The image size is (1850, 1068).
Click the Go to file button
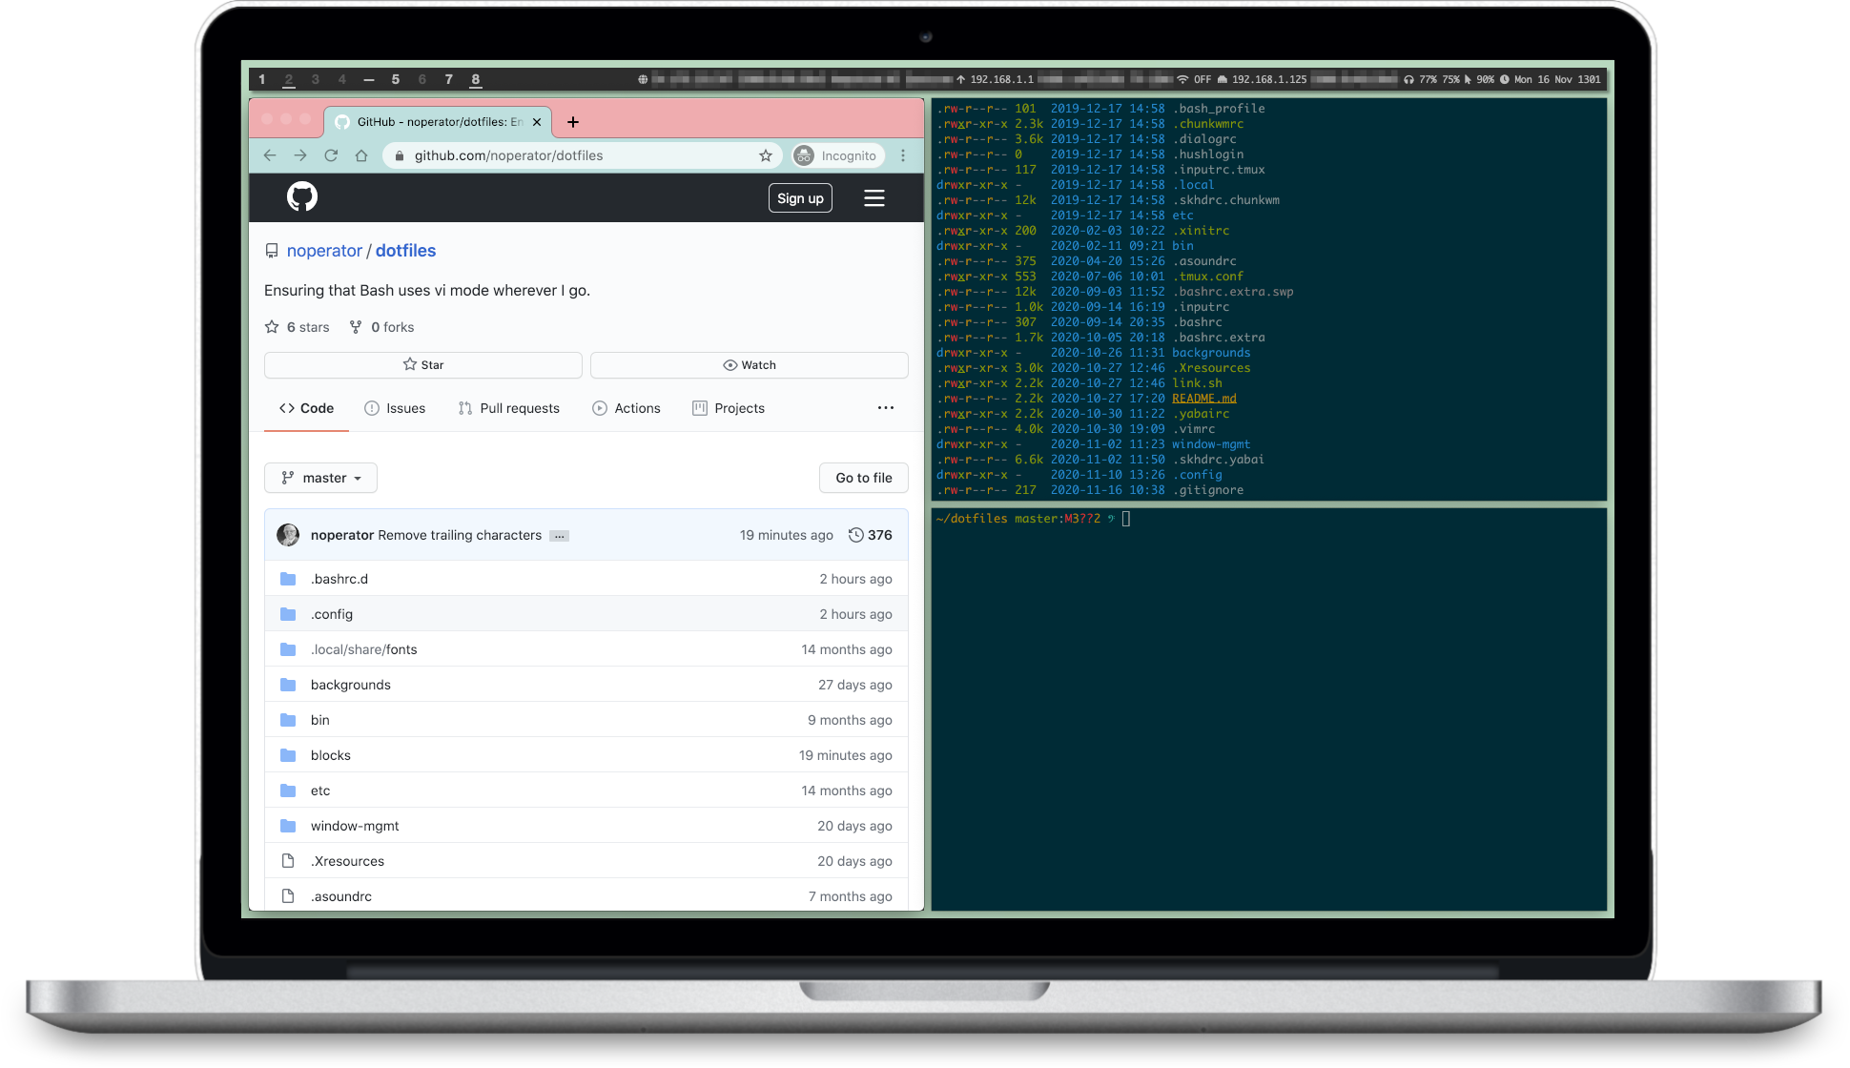(864, 478)
